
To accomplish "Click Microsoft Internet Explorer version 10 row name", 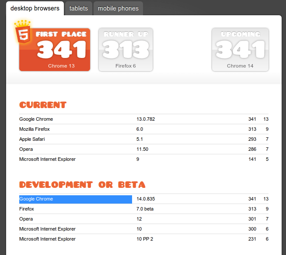I will [47, 229].
